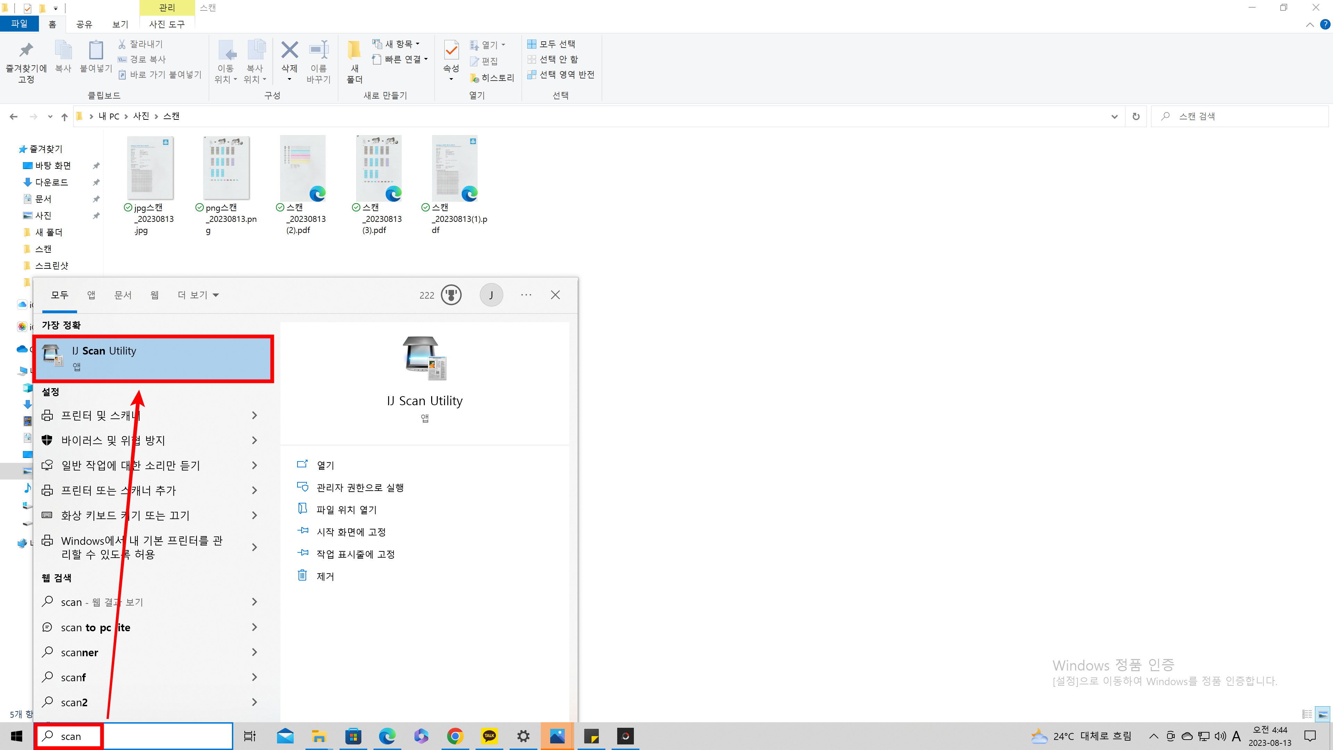Click Open file location (파일 위치 열기)
The height and width of the screenshot is (750, 1333).
[x=346, y=510]
